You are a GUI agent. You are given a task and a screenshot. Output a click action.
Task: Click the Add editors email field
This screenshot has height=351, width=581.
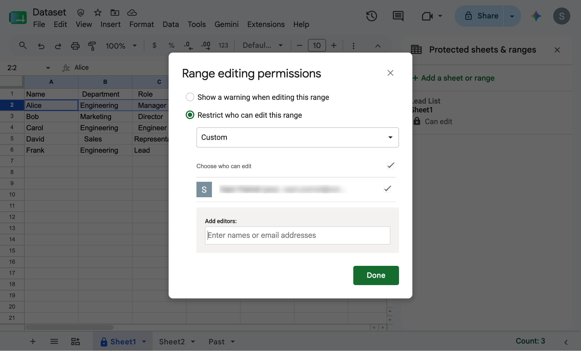pos(297,235)
